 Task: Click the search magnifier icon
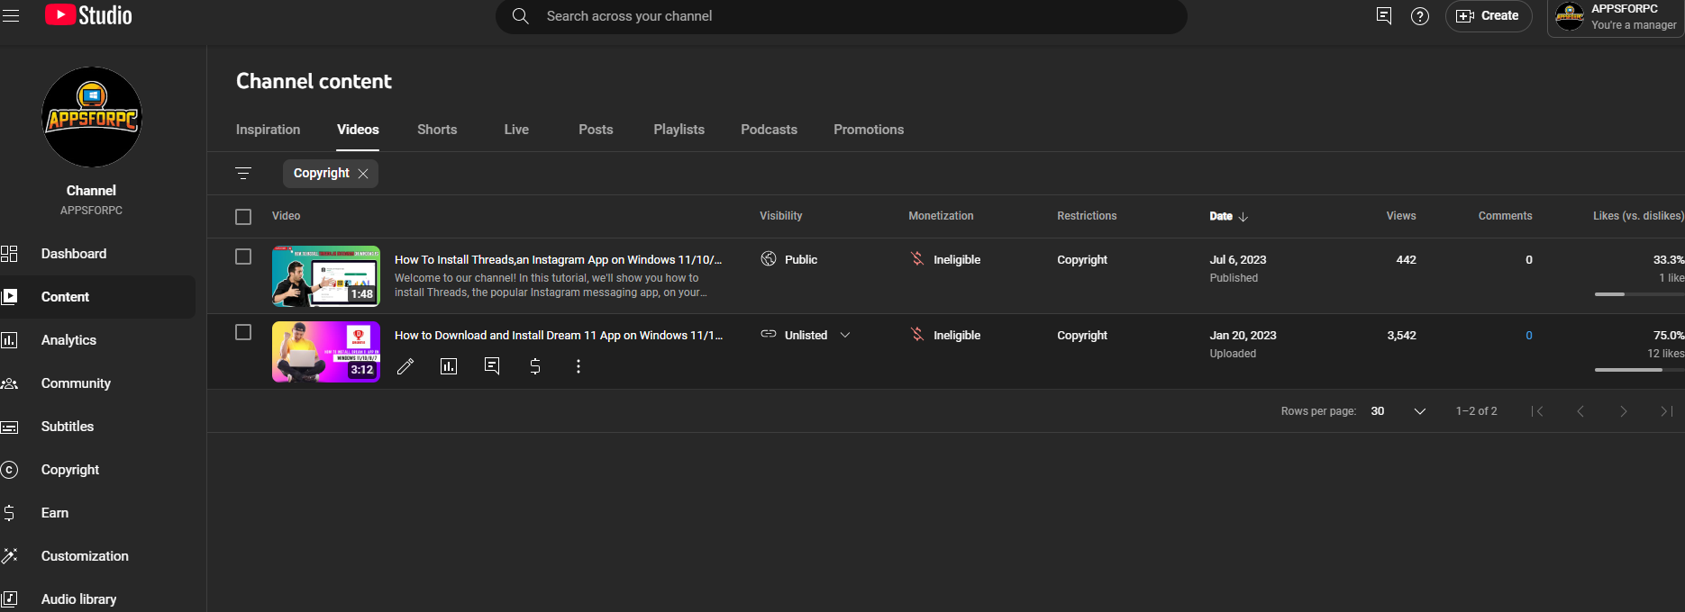(521, 16)
